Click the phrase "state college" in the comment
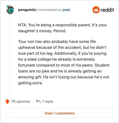Image resolution: width=119 pixels, height=123 pixels. tap(39, 59)
